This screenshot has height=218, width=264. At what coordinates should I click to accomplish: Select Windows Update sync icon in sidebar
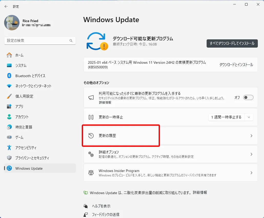9,168
